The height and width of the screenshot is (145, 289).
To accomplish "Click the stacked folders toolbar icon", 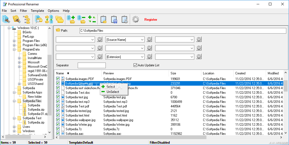I will pyautogui.click(x=60, y=19).
